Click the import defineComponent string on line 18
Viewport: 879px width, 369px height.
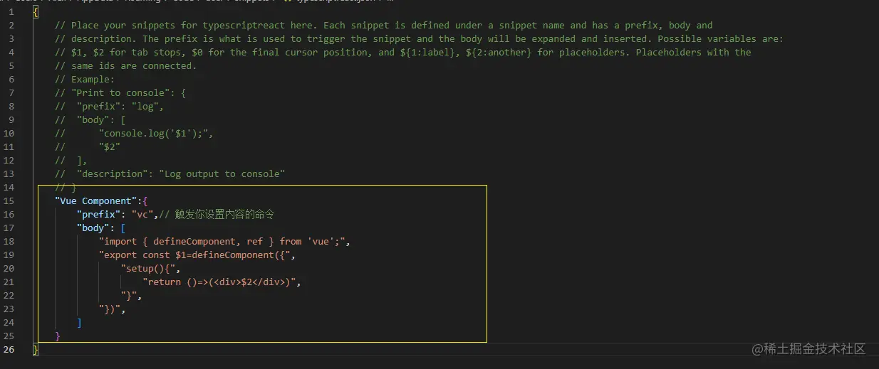[x=224, y=241]
